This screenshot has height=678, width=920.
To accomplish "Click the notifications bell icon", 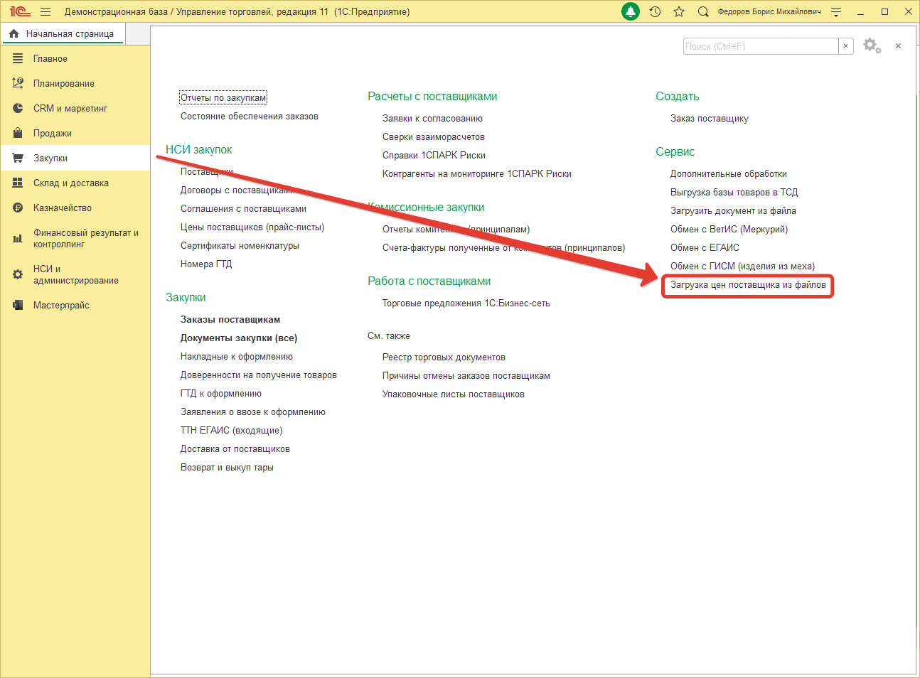I will 631,11.
